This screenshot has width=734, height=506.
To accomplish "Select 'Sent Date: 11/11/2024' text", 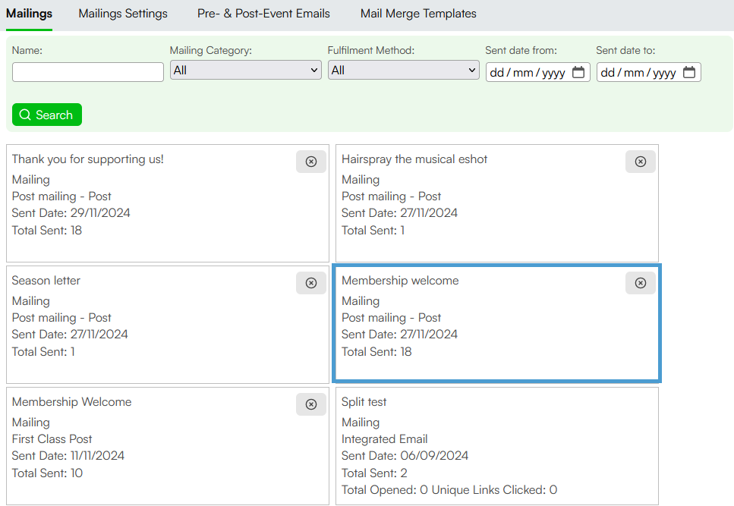I will 68,455.
